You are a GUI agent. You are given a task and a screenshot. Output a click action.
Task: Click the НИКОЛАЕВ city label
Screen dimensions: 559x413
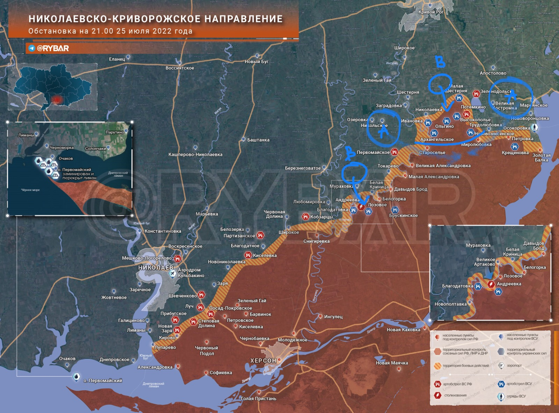155,267
